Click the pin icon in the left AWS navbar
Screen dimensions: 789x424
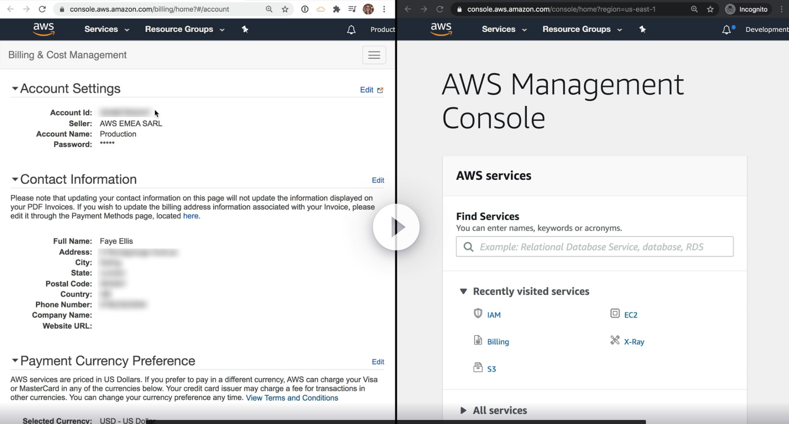(245, 29)
